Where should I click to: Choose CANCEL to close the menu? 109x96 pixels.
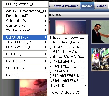25,75
